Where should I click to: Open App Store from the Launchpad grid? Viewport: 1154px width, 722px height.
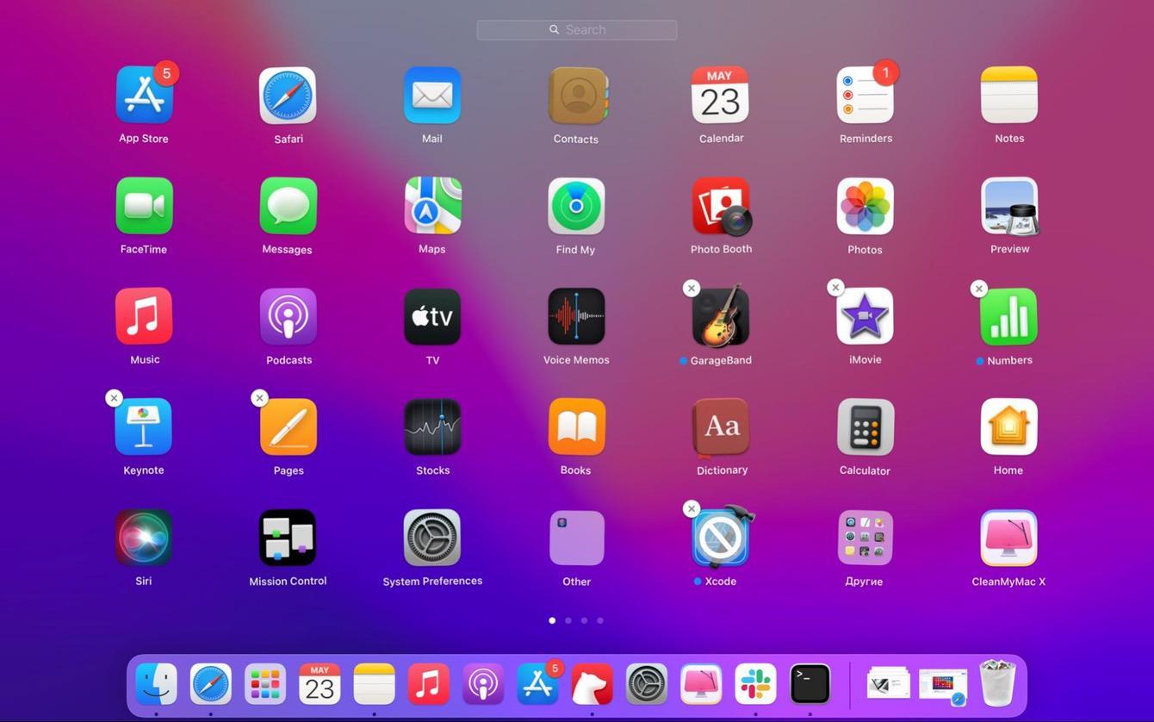point(144,96)
